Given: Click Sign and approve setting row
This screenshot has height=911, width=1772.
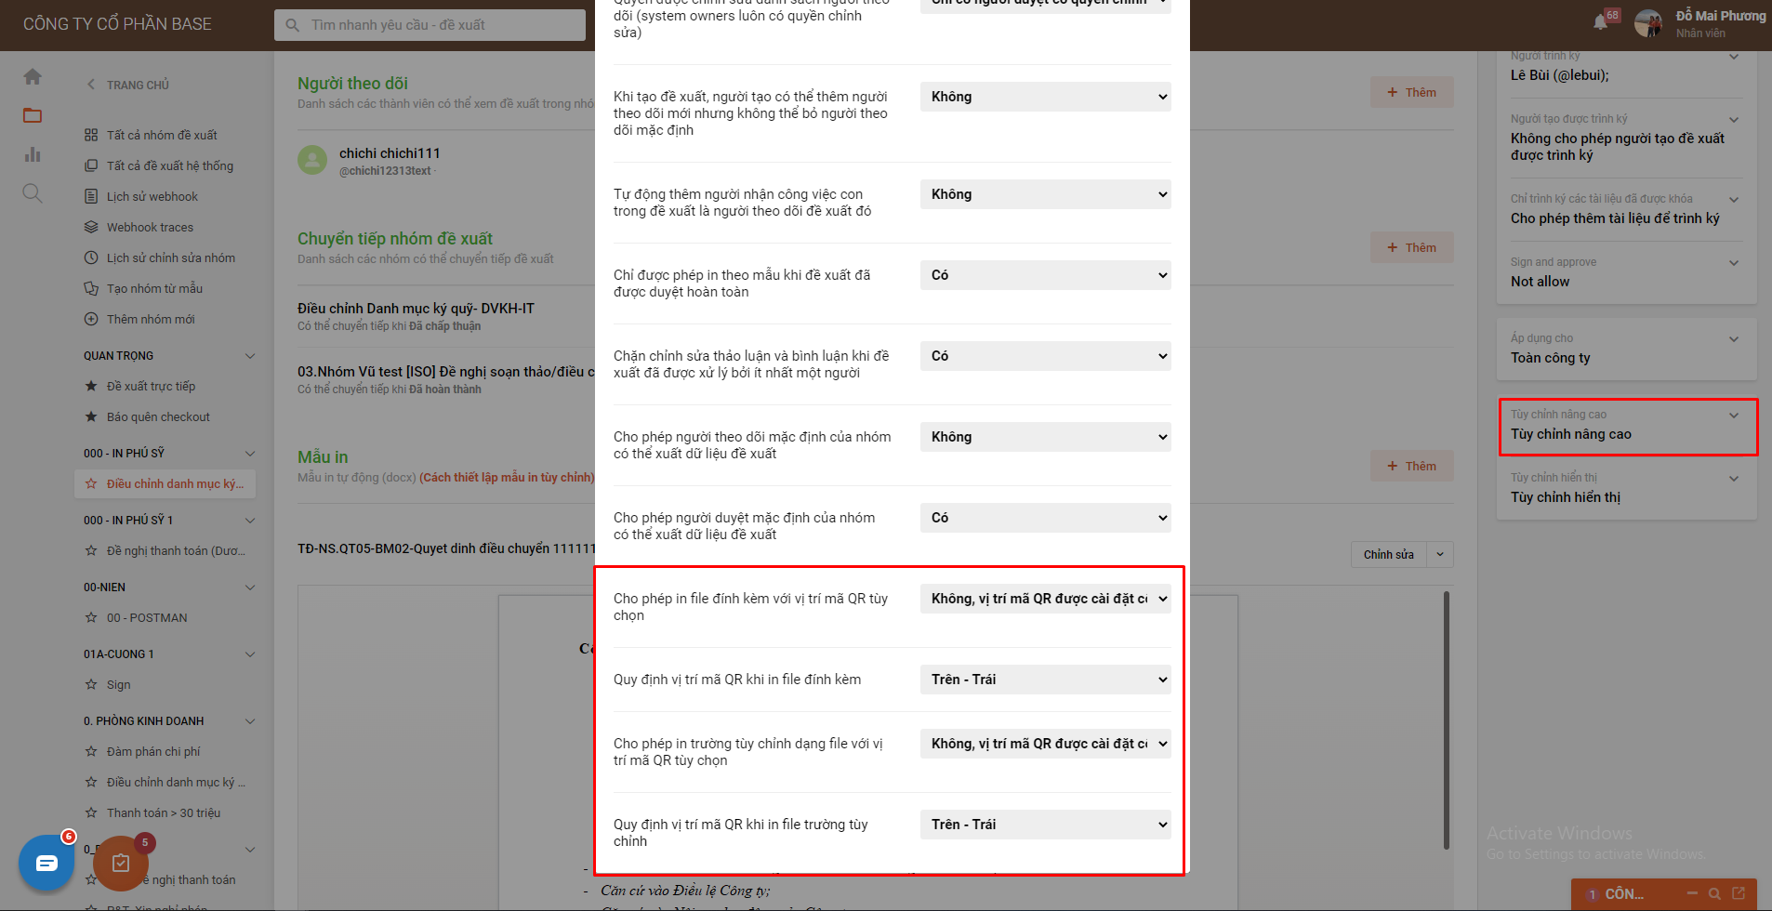Looking at the screenshot, I should pos(1626,272).
